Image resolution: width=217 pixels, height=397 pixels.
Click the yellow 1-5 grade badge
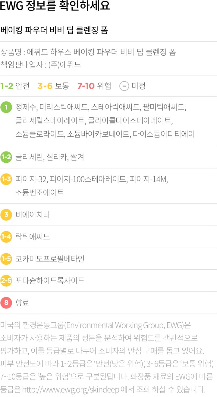click(x=6, y=259)
